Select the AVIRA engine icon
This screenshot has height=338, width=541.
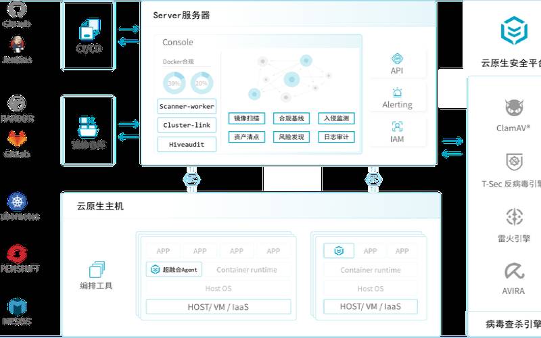click(515, 272)
